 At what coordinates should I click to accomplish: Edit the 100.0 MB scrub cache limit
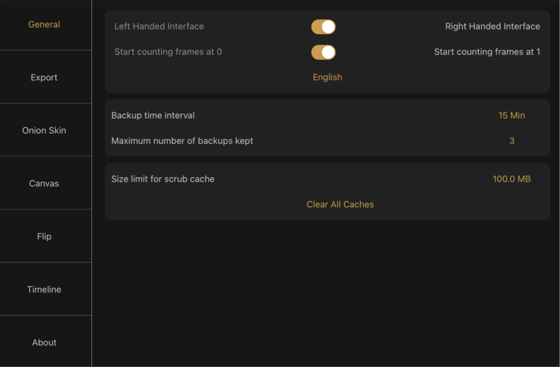click(511, 179)
